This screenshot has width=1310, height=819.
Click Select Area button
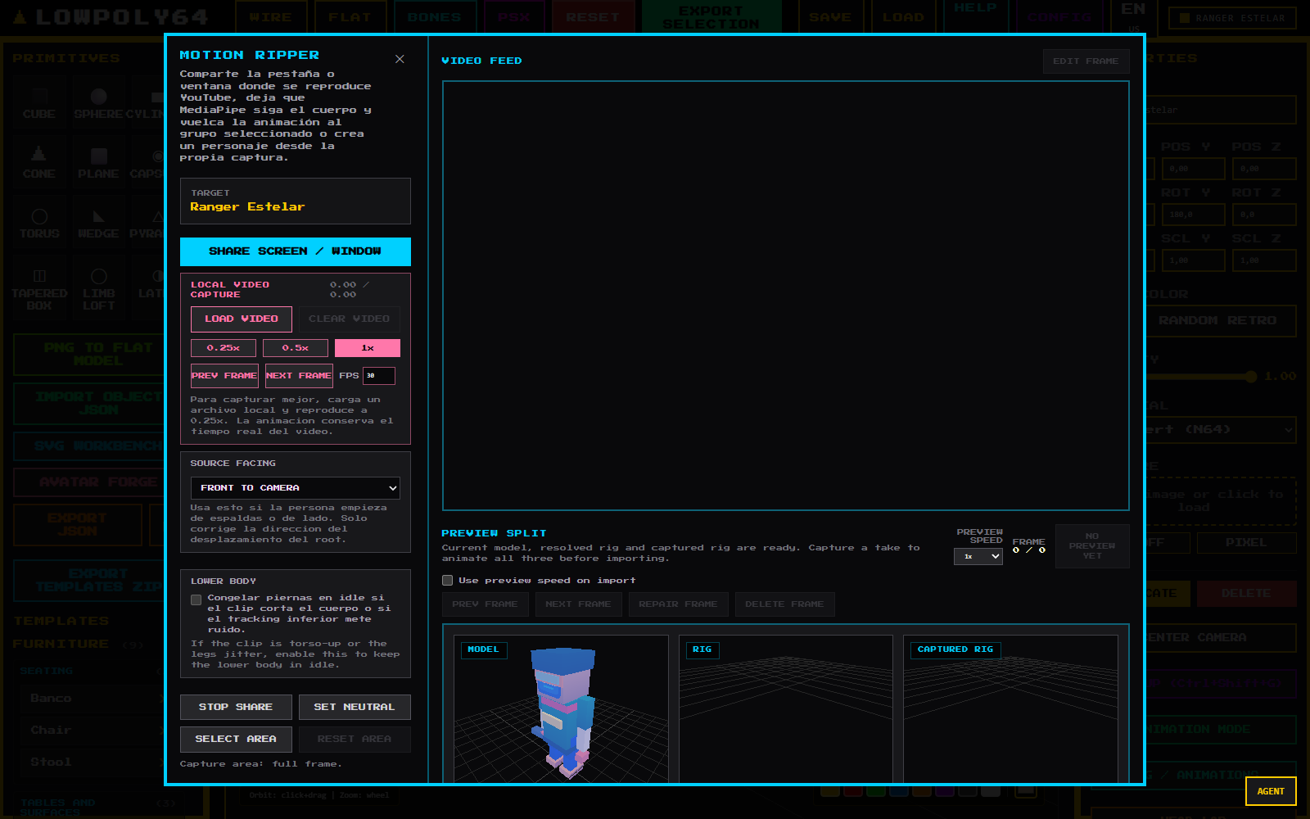(x=236, y=739)
